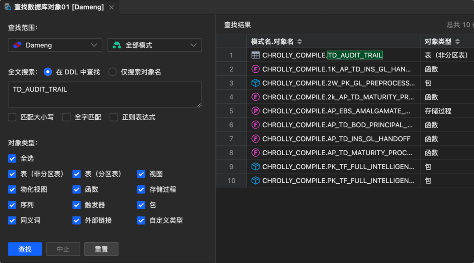Click the function icon for 1K_AP_TD_INS_GL_HAN row
This screenshot has height=263, width=474.
pyautogui.click(x=255, y=69)
